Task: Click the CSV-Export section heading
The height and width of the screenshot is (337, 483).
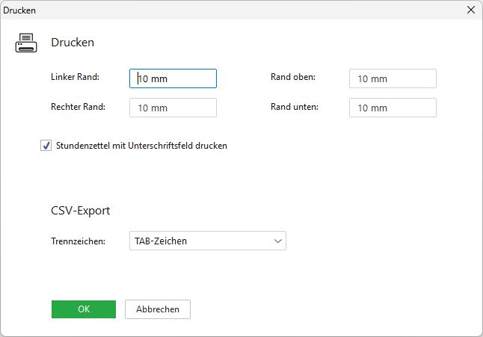Action: pos(80,211)
